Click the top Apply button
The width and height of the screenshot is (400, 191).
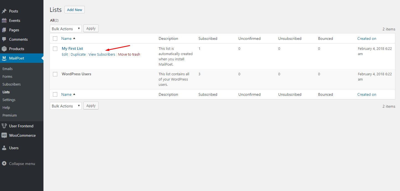coord(91,28)
